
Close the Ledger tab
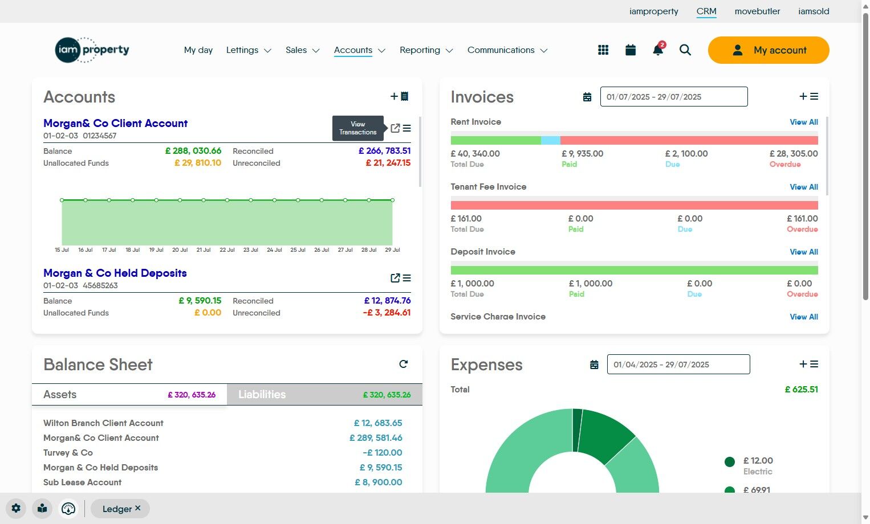tap(137, 508)
